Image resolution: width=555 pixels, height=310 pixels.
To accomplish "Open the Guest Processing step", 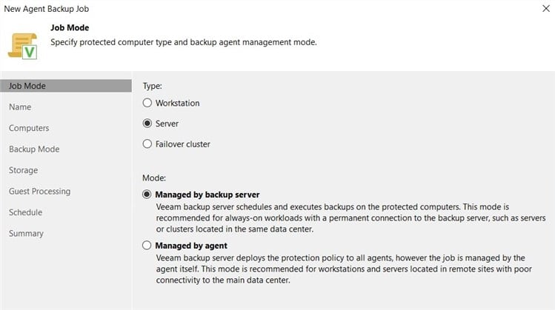I will pyautogui.click(x=40, y=191).
